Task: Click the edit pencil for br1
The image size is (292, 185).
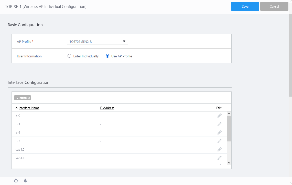Action: tap(219, 124)
